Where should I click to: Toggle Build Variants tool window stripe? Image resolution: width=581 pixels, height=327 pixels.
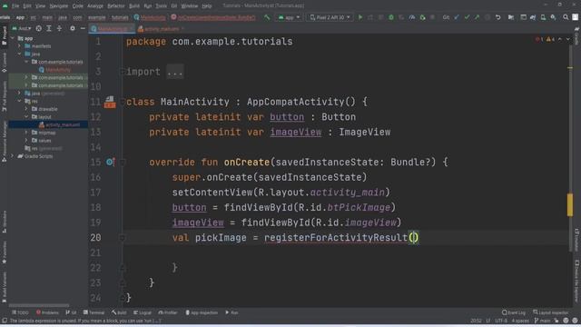tap(4, 287)
